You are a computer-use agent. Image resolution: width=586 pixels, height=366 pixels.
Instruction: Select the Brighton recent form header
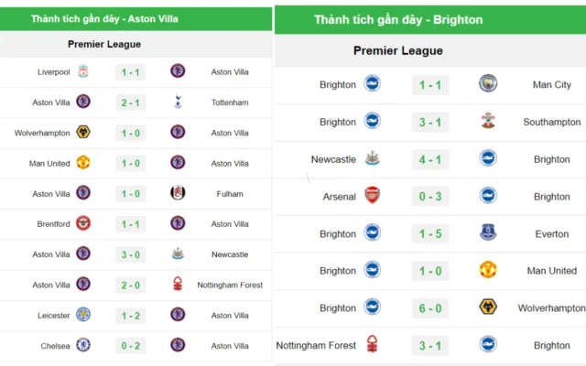tap(398, 19)
